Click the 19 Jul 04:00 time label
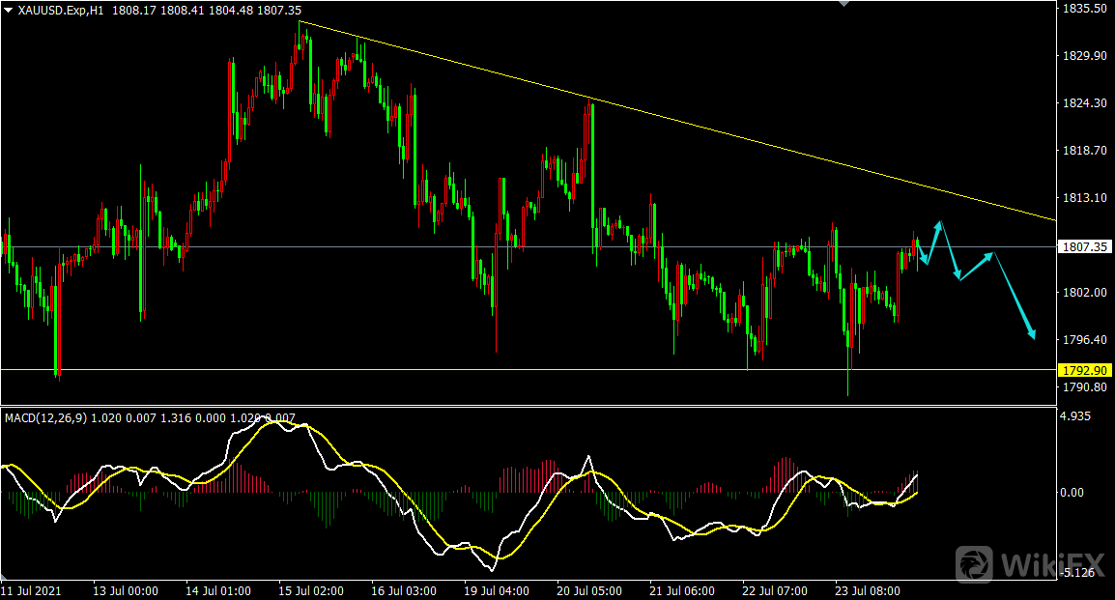 [496, 590]
